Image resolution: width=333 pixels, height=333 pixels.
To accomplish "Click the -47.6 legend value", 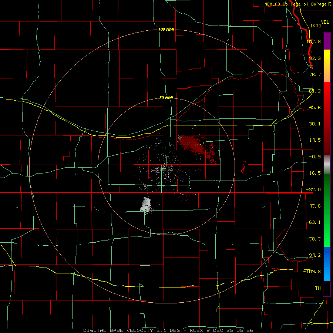I will click(x=313, y=206).
